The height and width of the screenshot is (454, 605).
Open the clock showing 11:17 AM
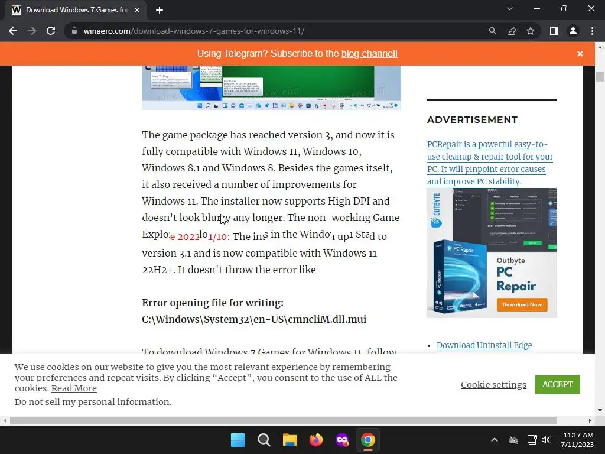click(x=577, y=440)
